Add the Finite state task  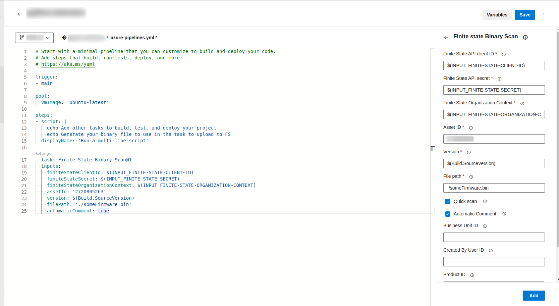(534, 296)
